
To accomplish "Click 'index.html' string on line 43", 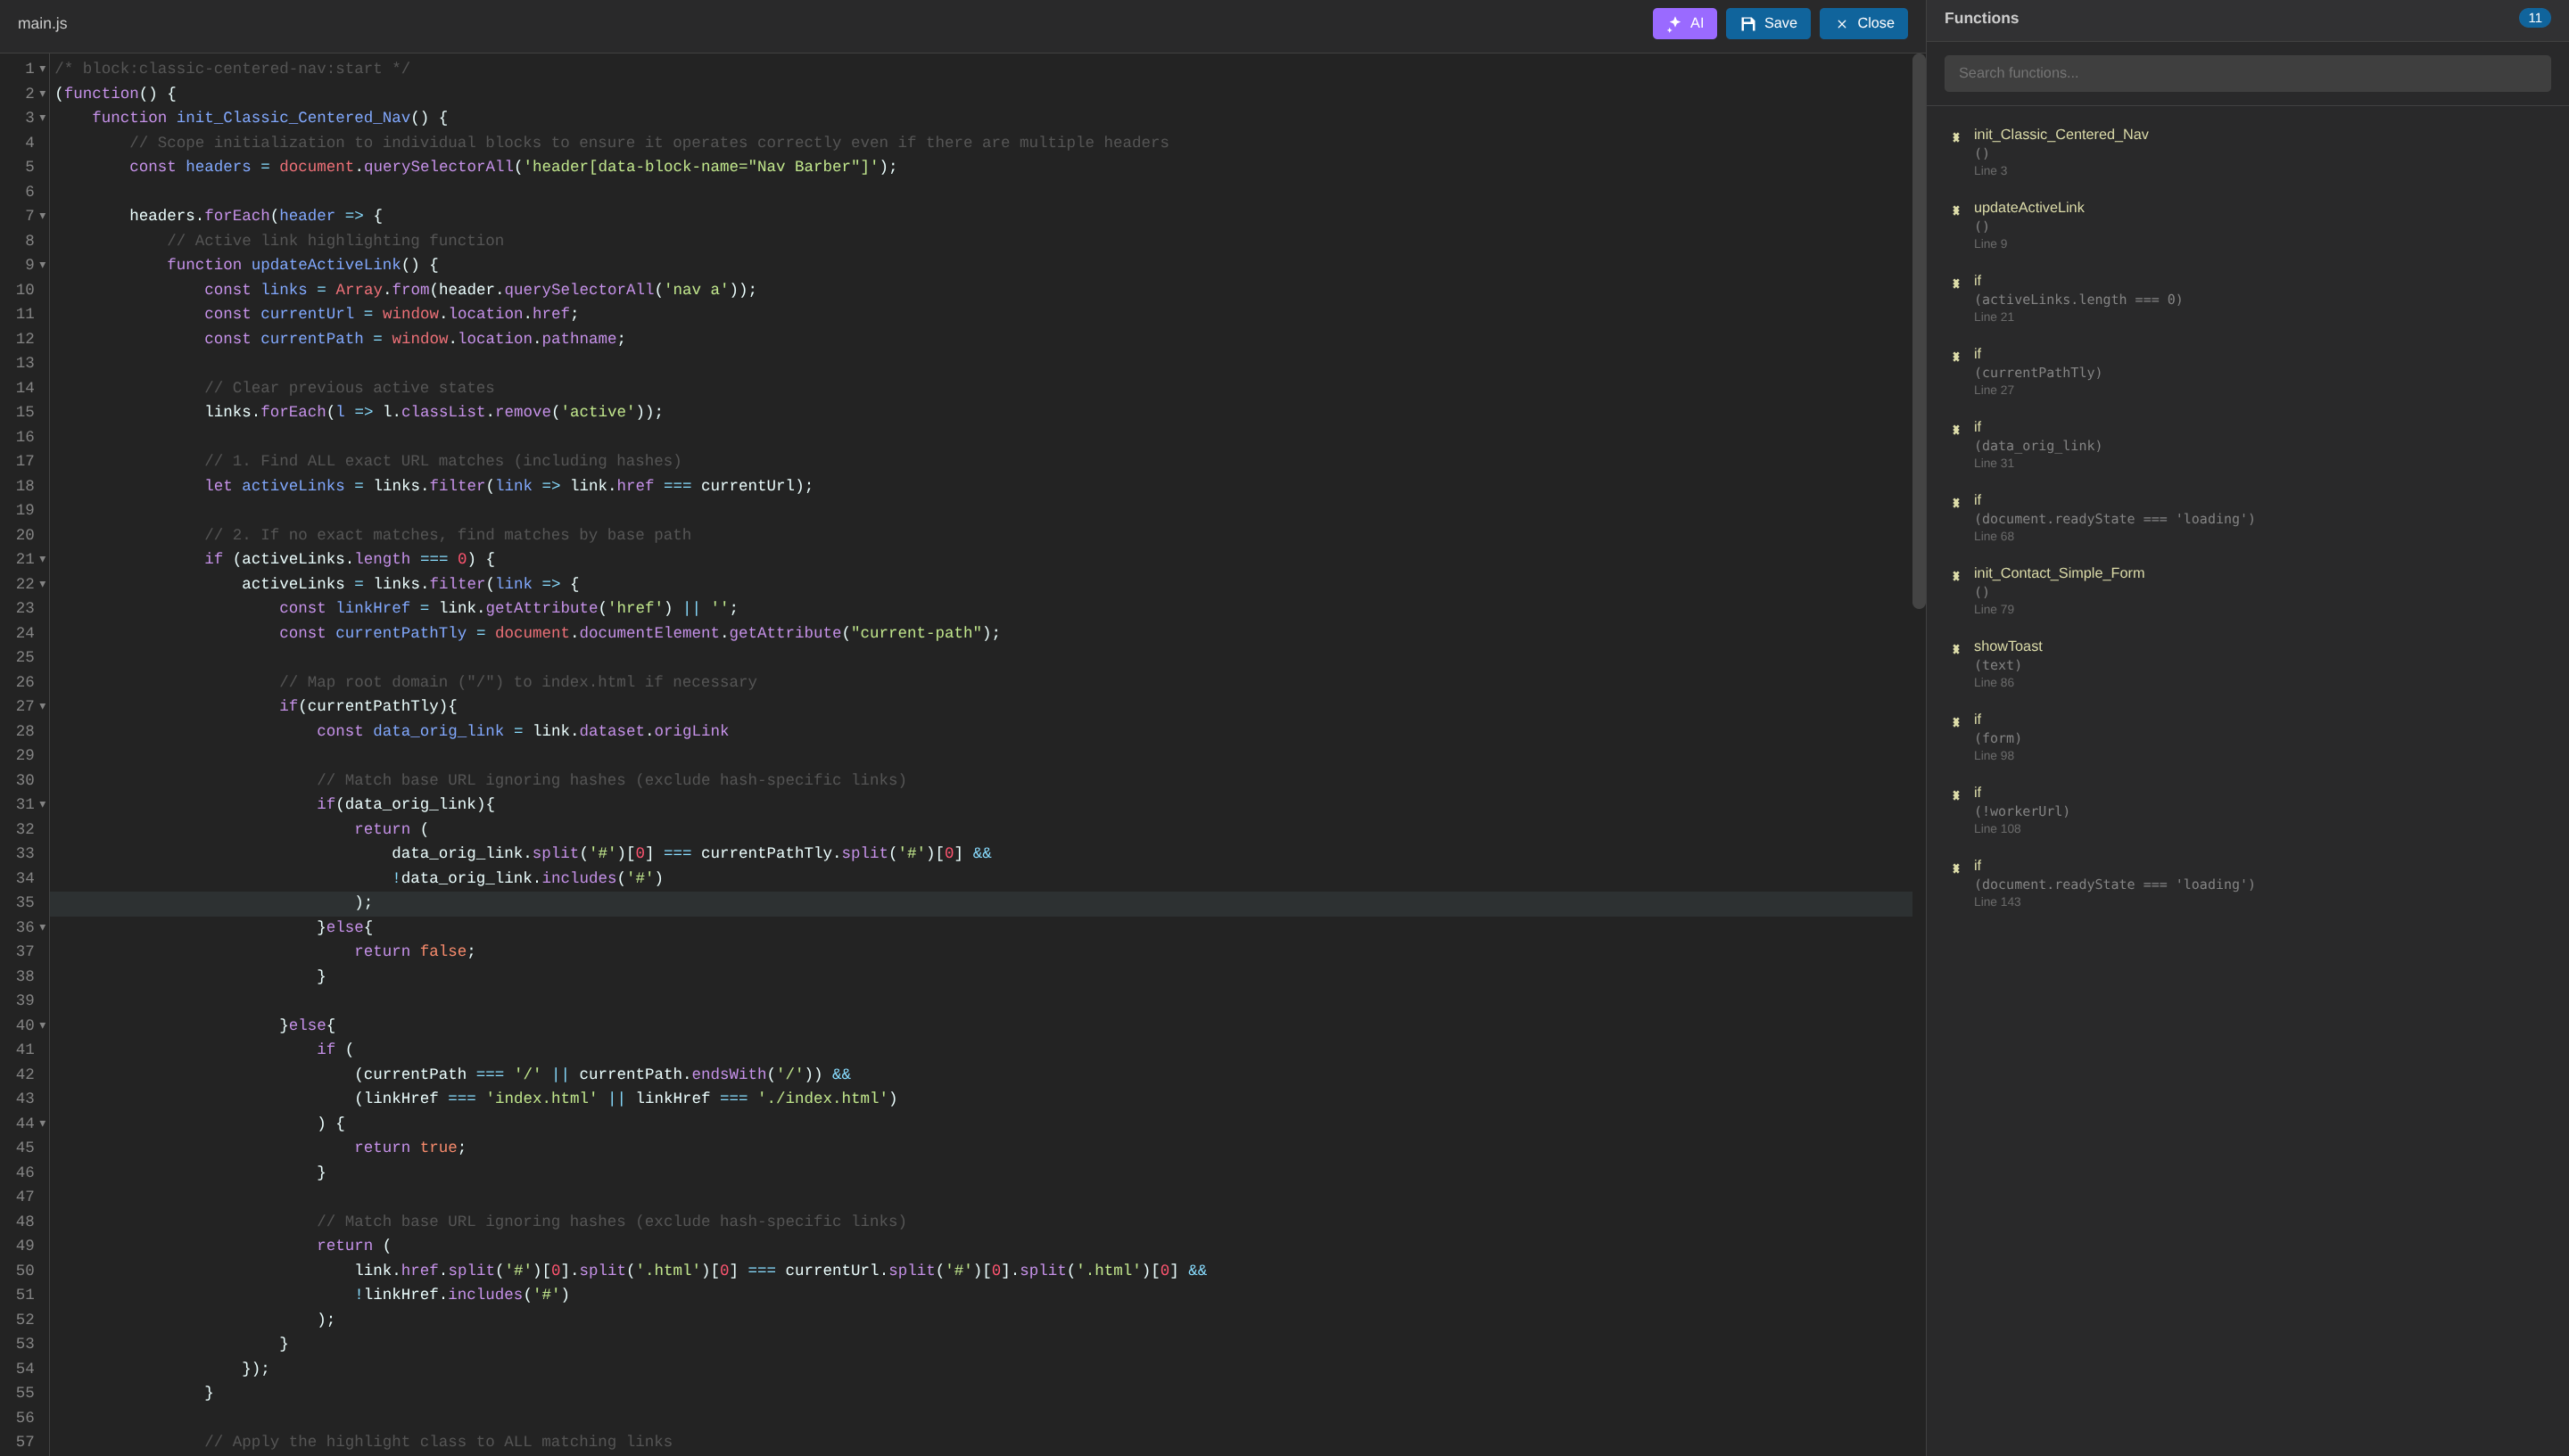I will (541, 1098).
